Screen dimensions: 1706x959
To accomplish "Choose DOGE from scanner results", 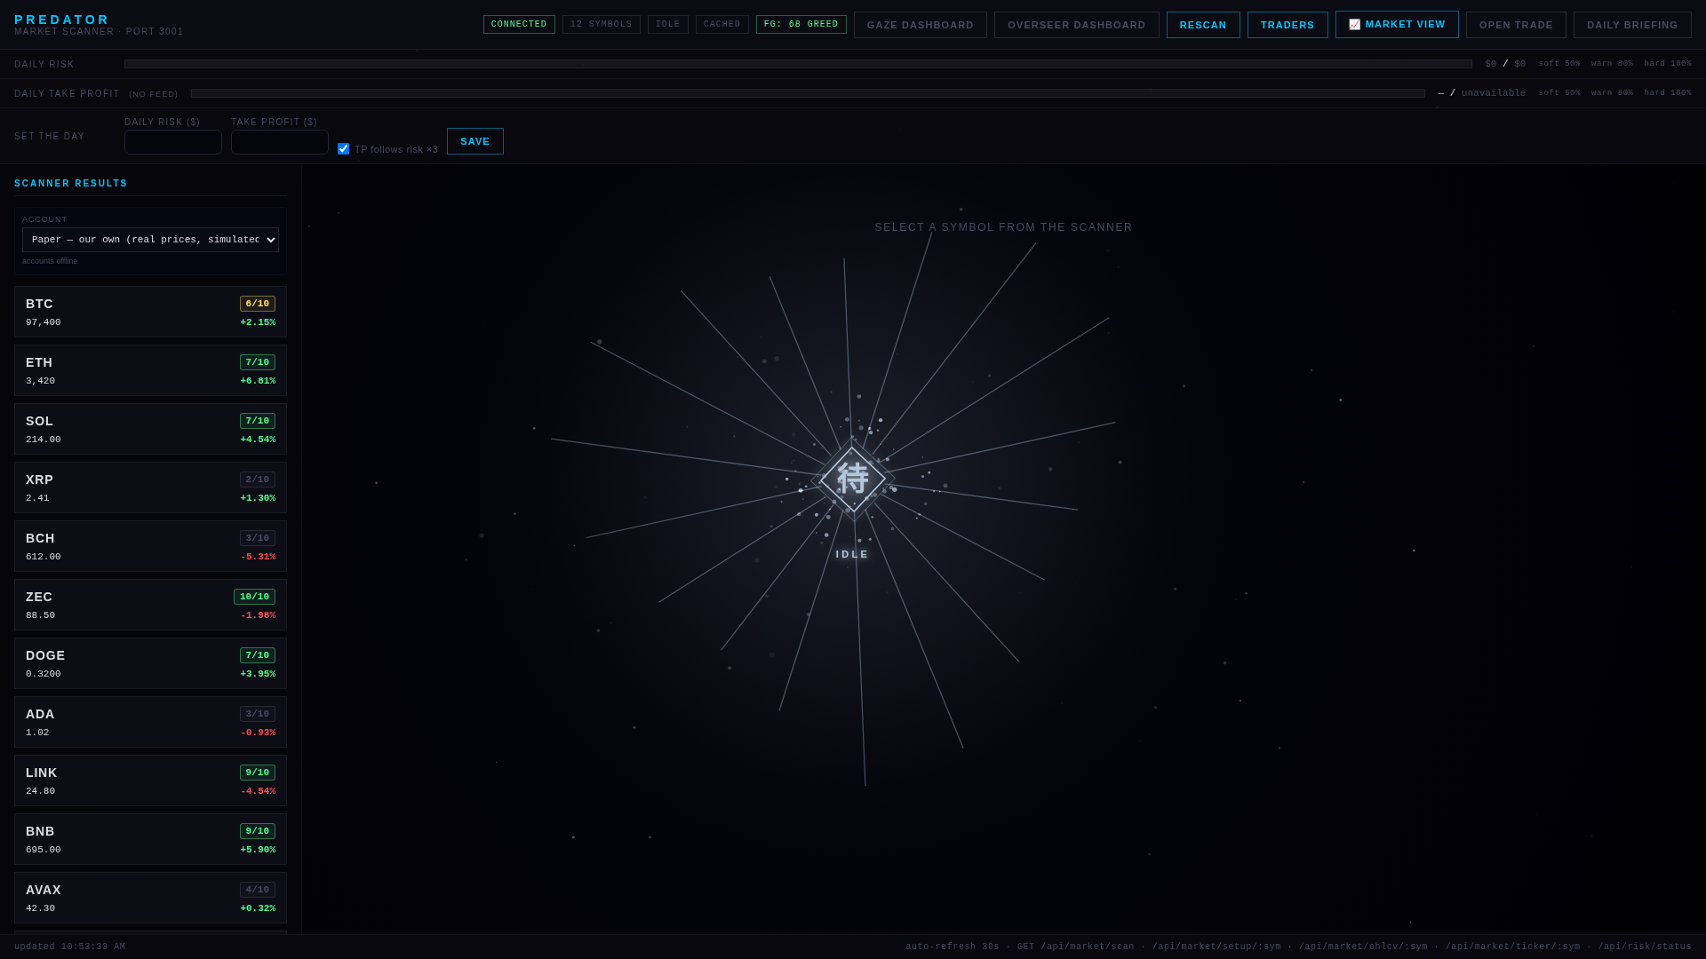I will [x=150, y=663].
